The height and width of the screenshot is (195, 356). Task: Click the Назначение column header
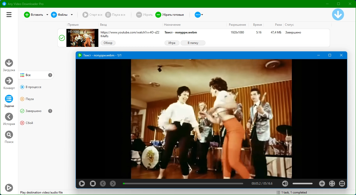pyautogui.click(x=173, y=25)
